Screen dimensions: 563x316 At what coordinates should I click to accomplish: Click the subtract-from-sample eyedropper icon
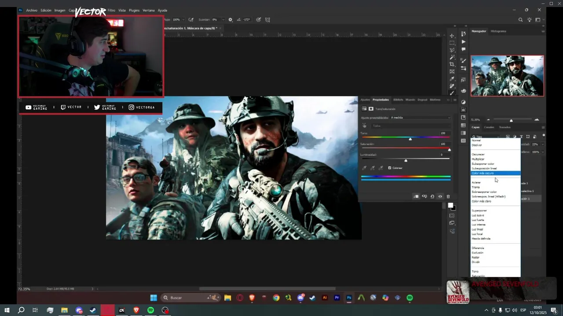tap(381, 168)
